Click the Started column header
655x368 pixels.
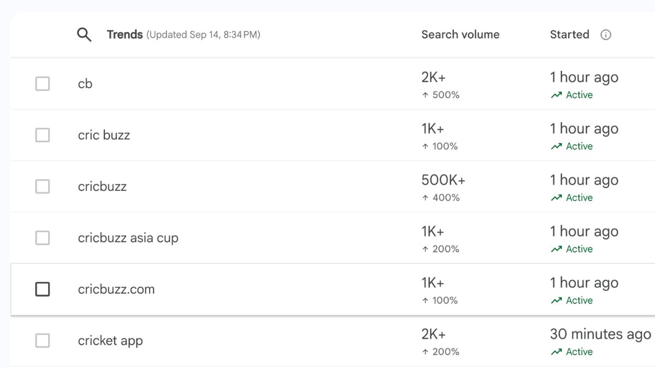(569, 35)
